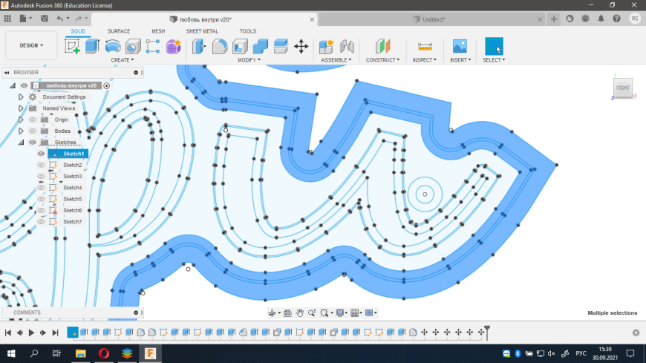Screen dimensions: 646x363
Task: Show Sketch4 with its eye icon
Action: 41,188
